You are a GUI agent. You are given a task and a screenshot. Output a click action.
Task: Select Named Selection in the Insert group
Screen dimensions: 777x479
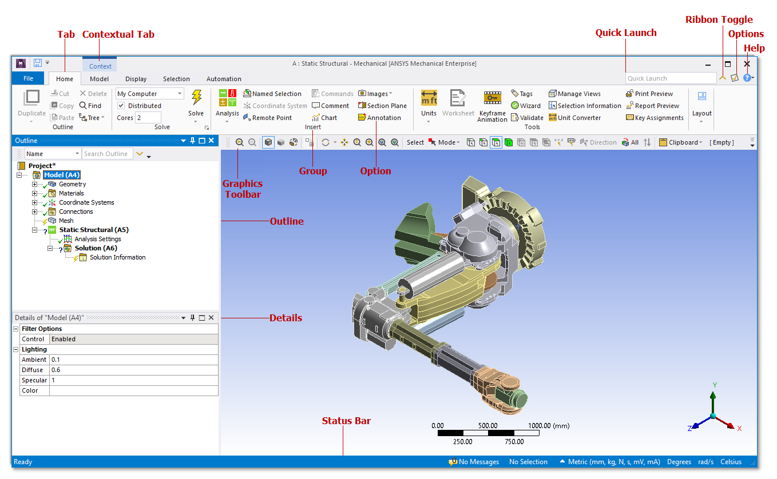(273, 93)
